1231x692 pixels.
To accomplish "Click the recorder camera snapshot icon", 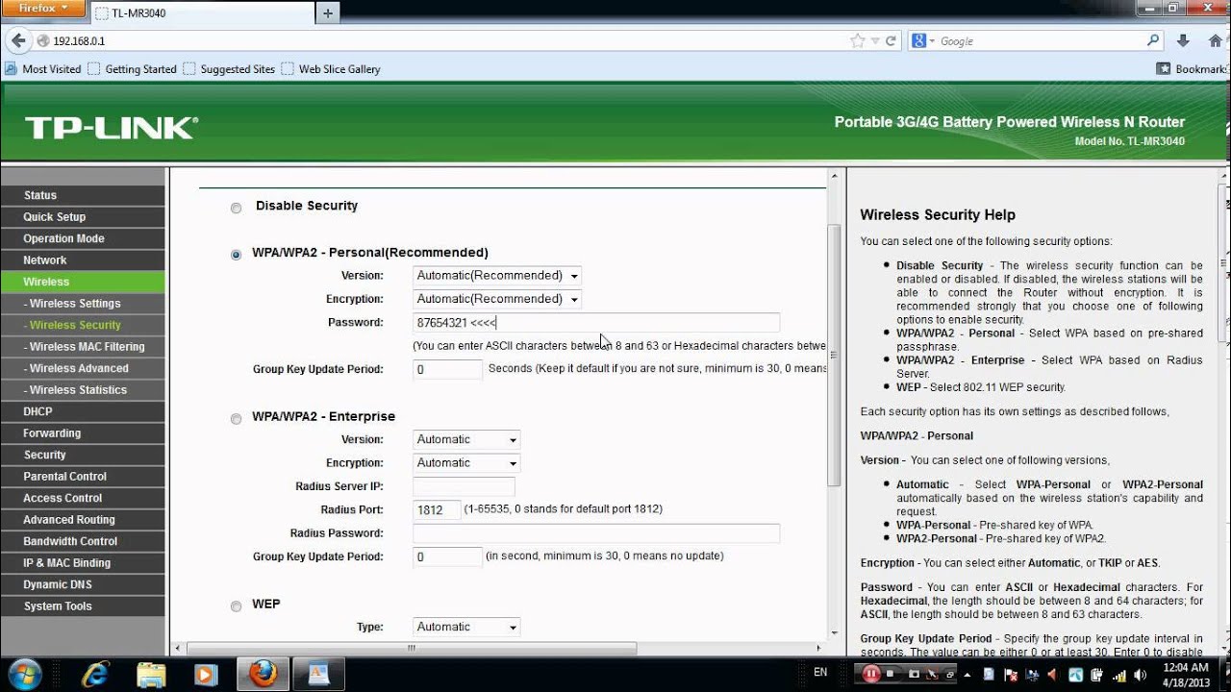I will (x=915, y=675).
